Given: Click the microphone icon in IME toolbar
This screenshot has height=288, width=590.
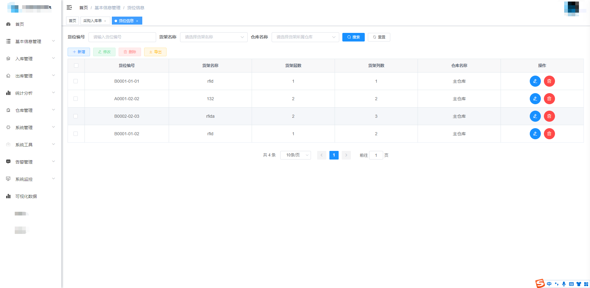Looking at the screenshot, I should pos(564,284).
